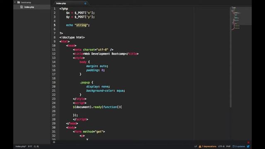Click the $y = $_POST['y']; line
Viewport: 265px width, 149px height.
(80, 17)
